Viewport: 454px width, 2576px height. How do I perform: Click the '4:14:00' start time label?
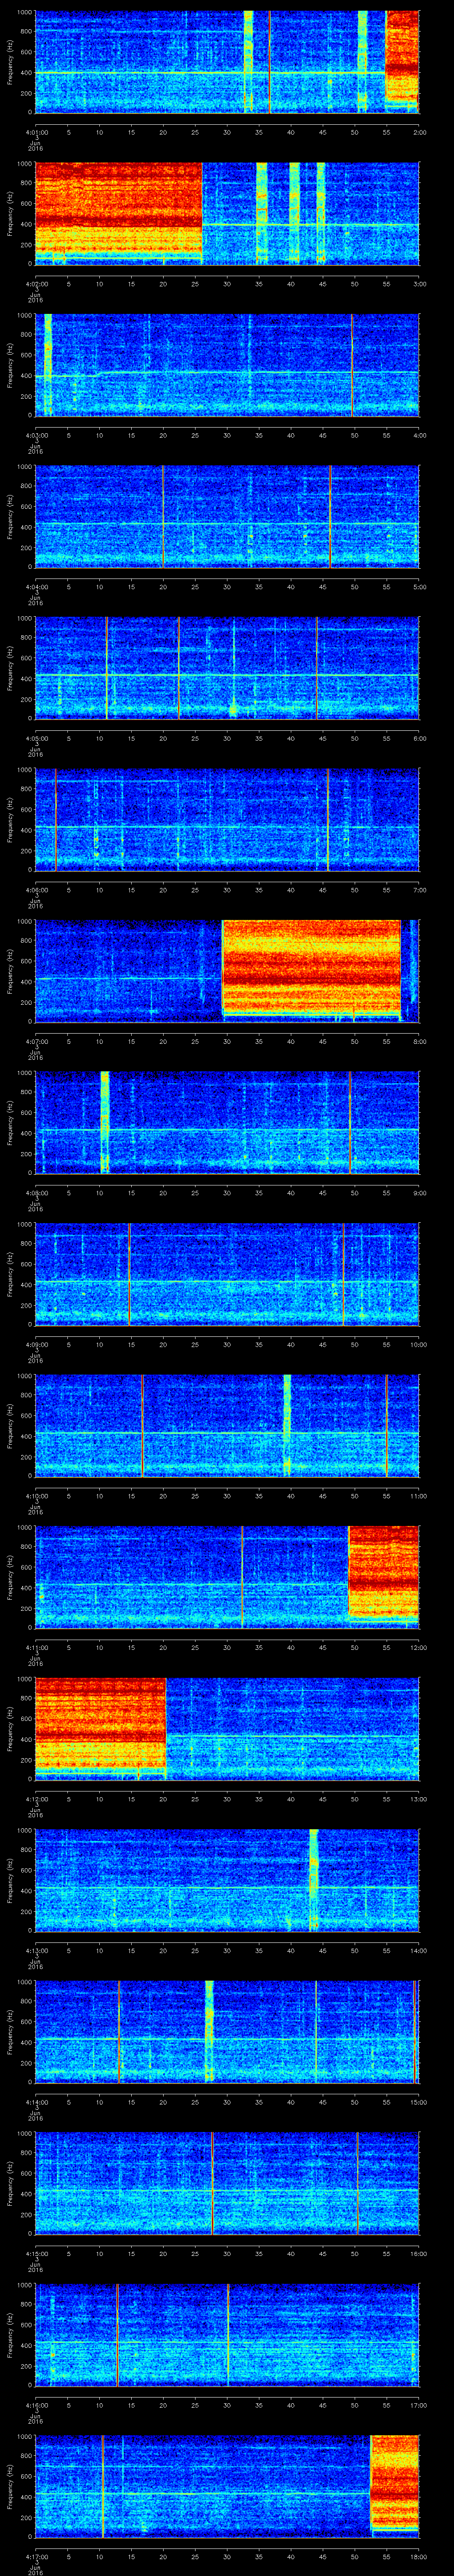[x=36, y=2102]
